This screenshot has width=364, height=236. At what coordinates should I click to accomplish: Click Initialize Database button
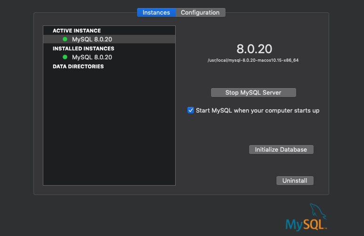pyautogui.click(x=281, y=150)
